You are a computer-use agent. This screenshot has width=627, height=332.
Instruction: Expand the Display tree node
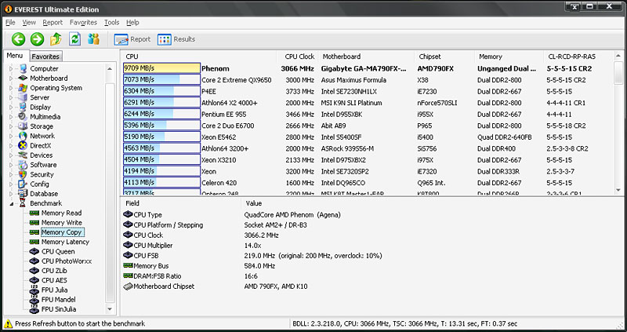11,108
